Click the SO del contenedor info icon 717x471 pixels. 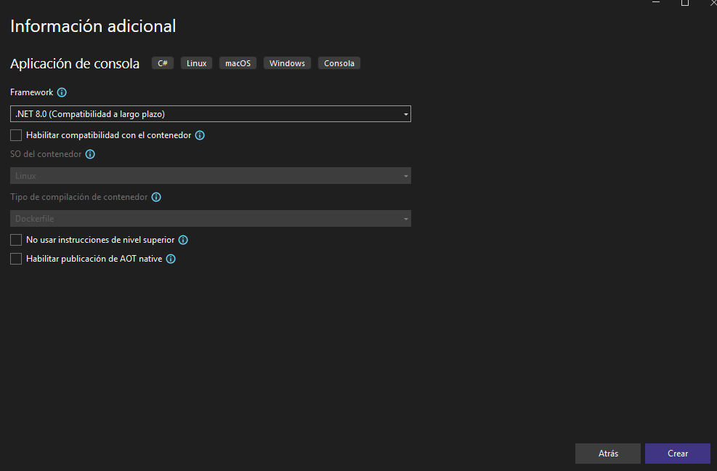(90, 154)
